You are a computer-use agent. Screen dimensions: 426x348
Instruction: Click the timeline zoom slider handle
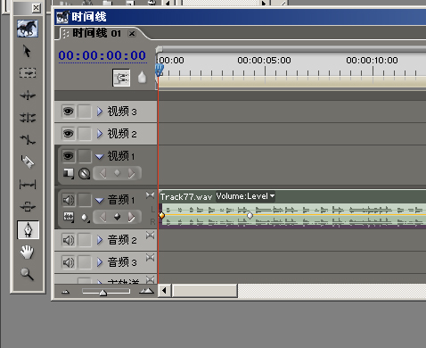click(x=103, y=293)
